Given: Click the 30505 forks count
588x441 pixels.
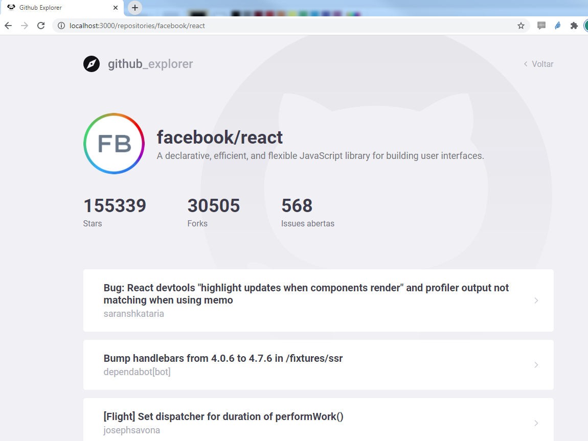Looking at the screenshot, I should tap(214, 206).
